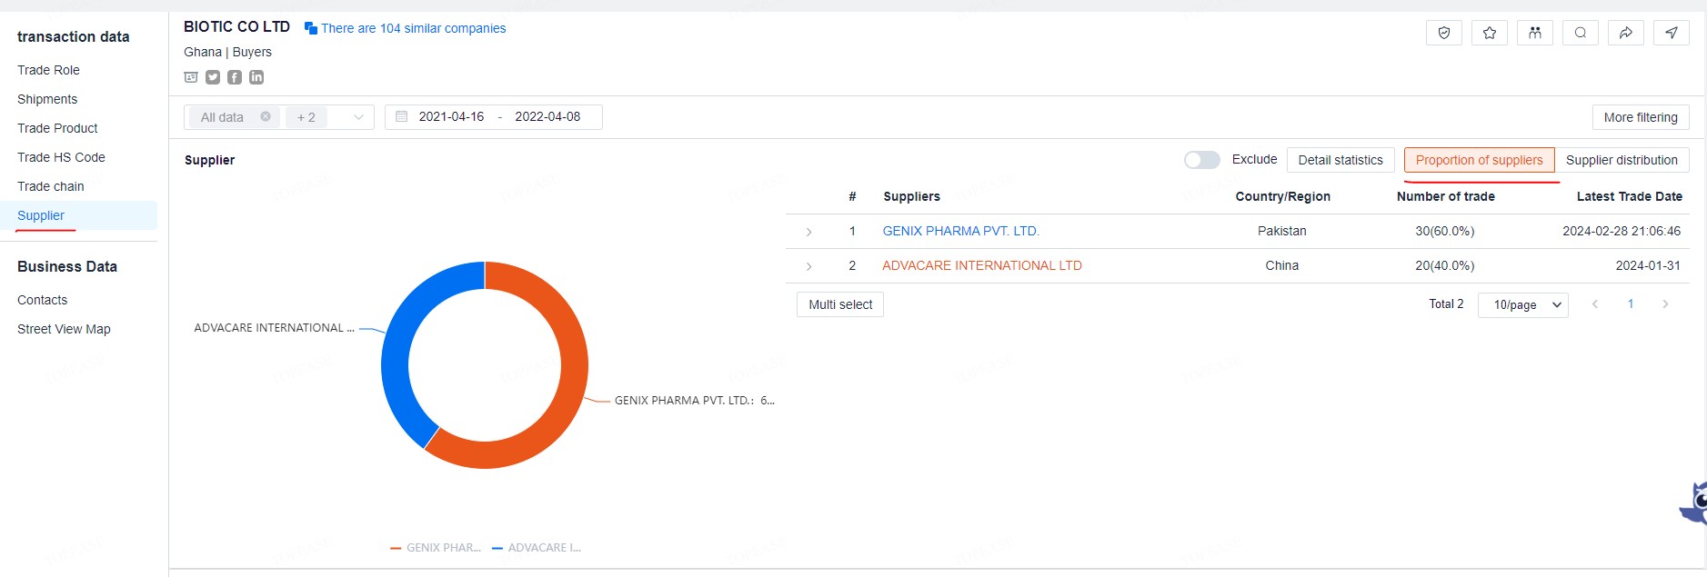Open Trade Role in the sidebar
1707x577 pixels.
point(48,70)
